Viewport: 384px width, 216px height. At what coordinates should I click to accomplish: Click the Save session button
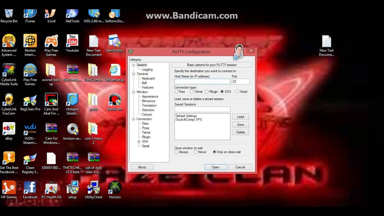[x=241, y=124]
